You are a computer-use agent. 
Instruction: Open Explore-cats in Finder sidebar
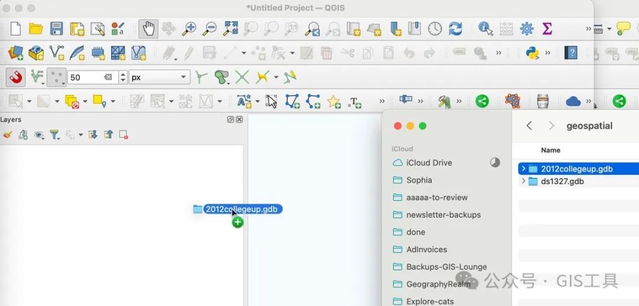(423, 301)
